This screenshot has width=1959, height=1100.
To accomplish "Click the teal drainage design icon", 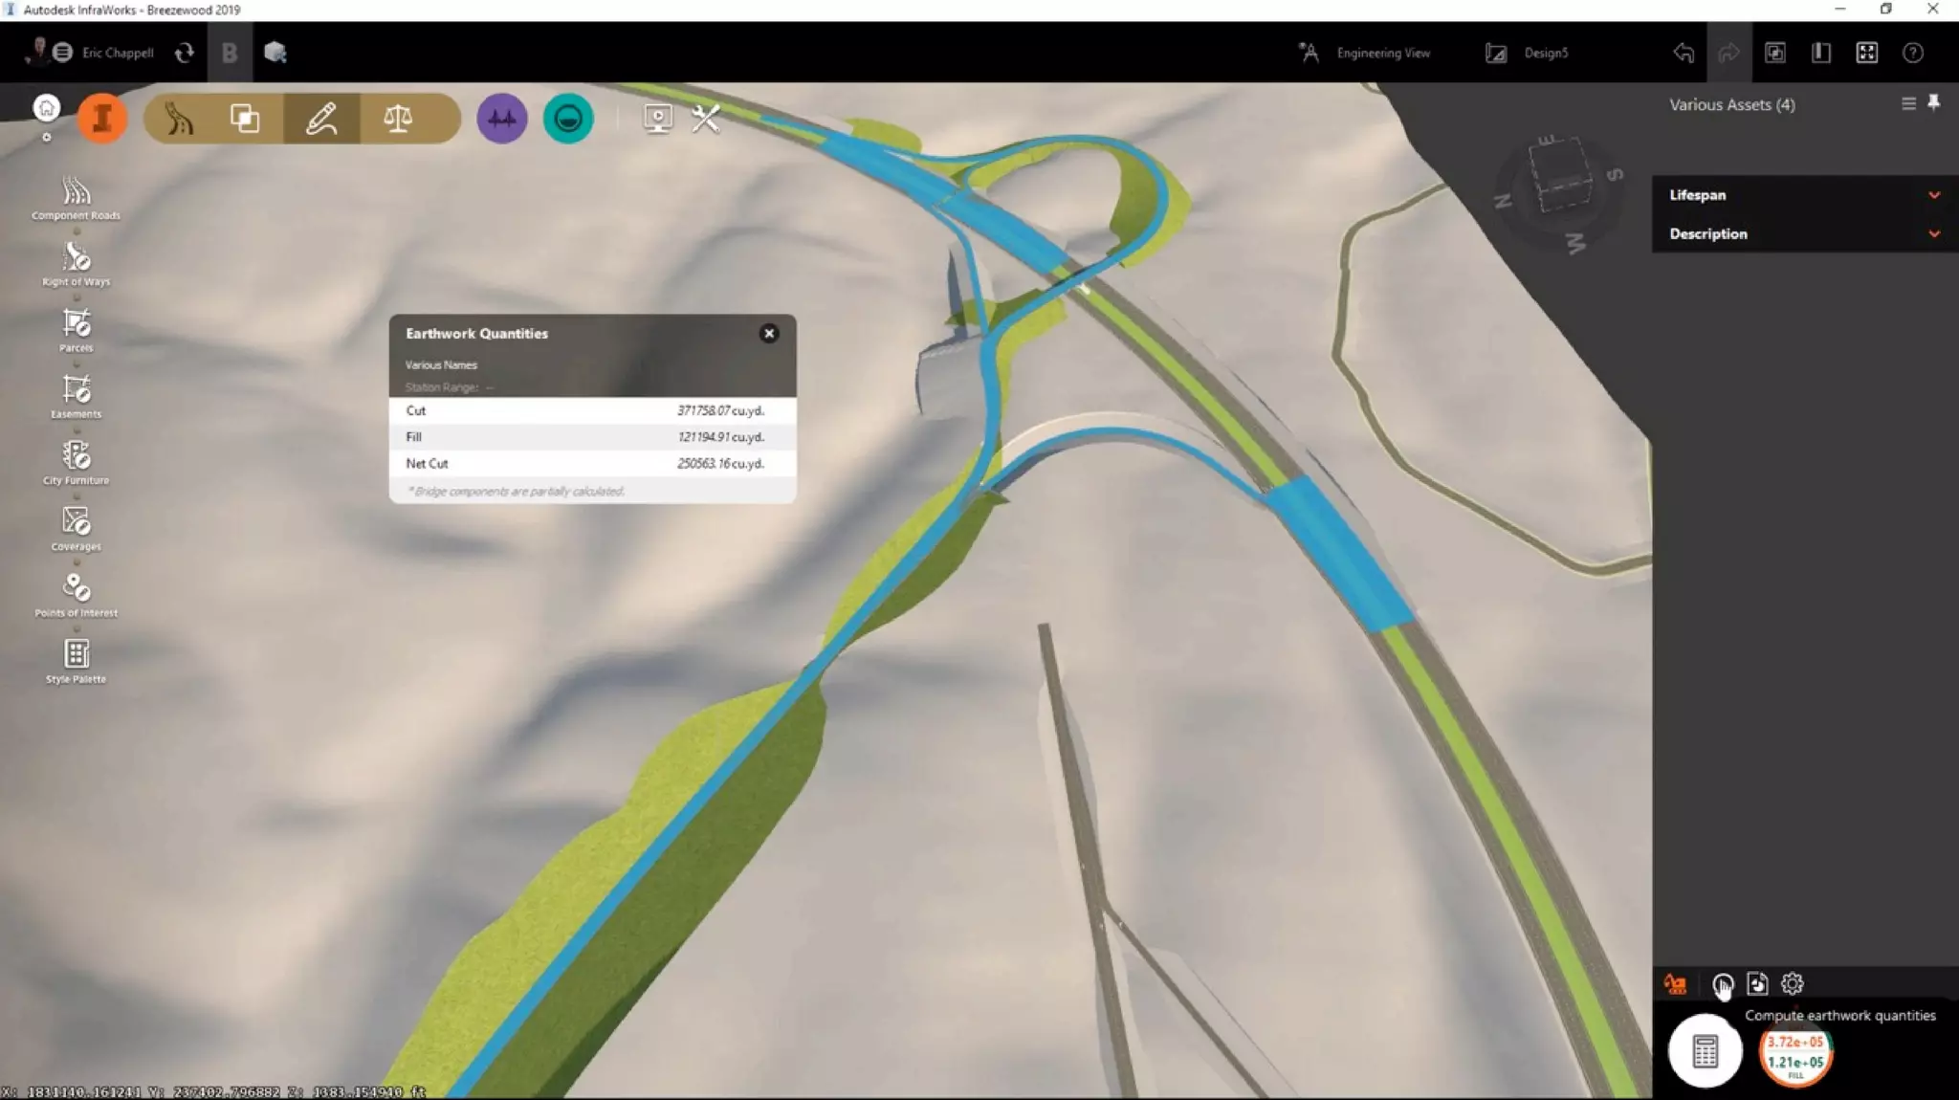I will [x=568, y=119].
